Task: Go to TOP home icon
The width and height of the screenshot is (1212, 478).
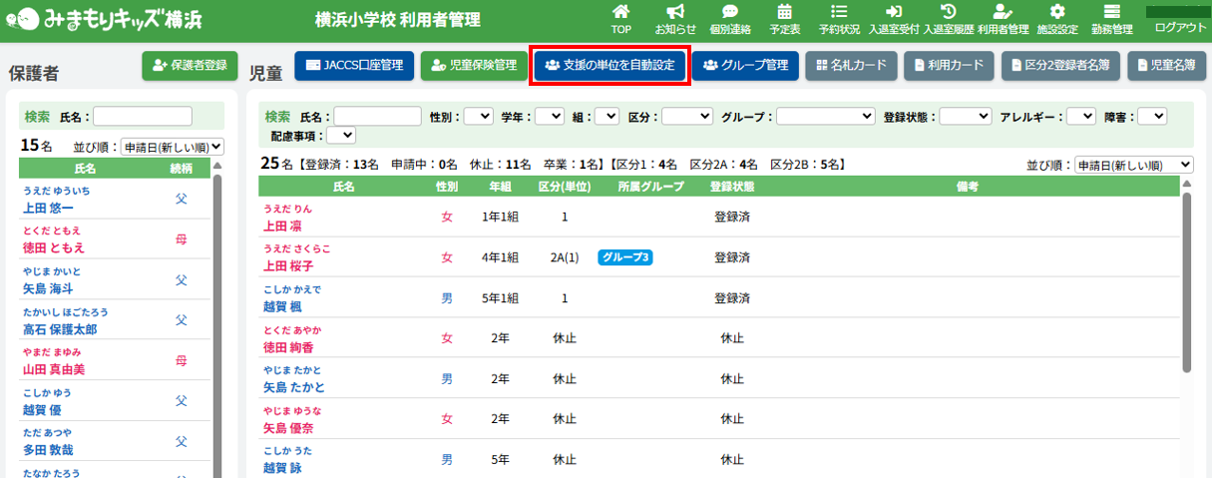Action: pyautogui.click(x=620, y=12)
